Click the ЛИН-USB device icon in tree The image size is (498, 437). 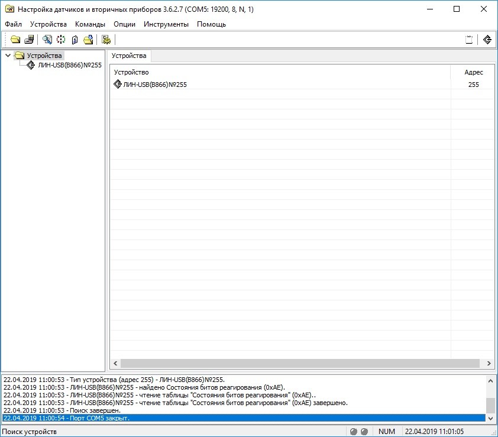click(31, 65)
